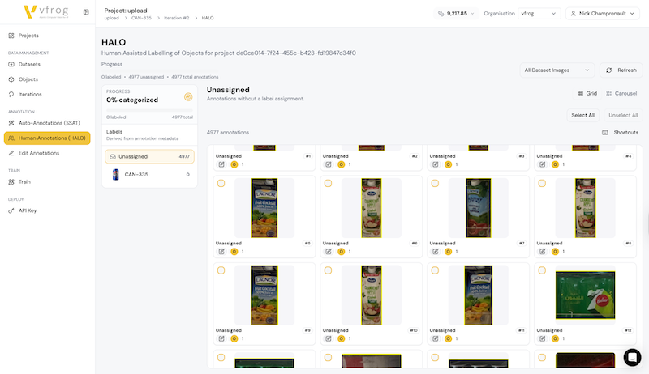Click the upload breadcrumb link

(x=111, y=18)
